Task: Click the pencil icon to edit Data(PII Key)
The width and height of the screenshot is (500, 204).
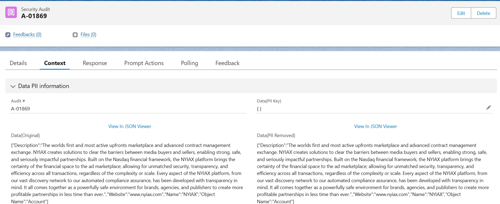Action: pyautogui.click(x=488, y=107)
